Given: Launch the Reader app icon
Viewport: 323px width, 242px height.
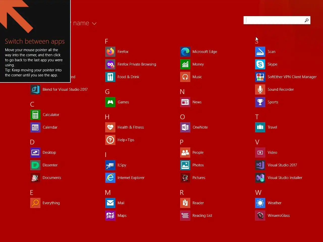Looking at the screenshot, I should click(185, 203).
